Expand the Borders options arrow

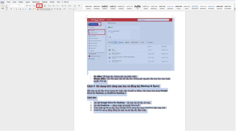[75, 9]
